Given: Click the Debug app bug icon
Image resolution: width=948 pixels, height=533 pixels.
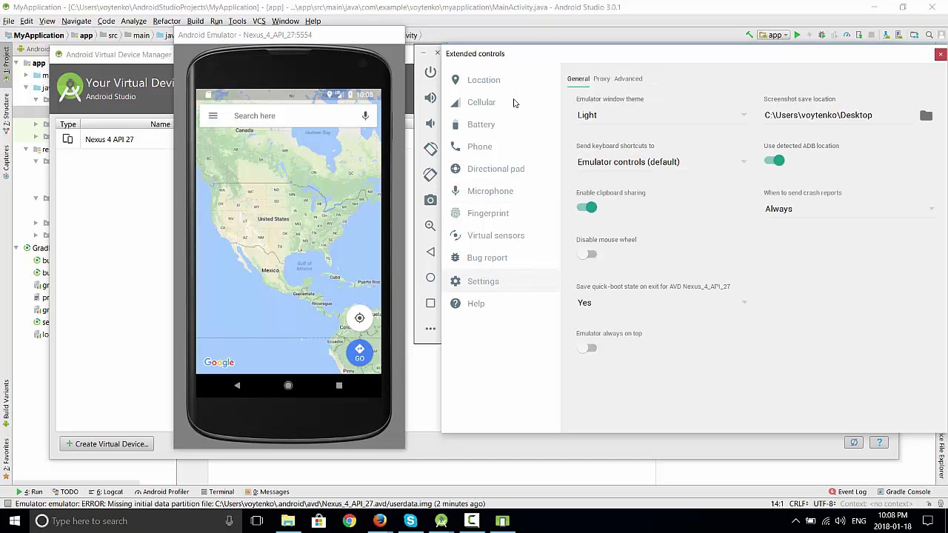Looking at the screenshot, I should click(x=821, y=35).
